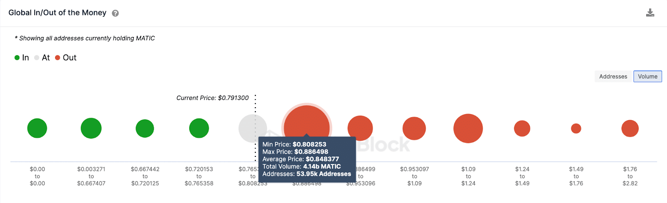The image size is (667, 203).
Task: Click the gray At-the-money bubble
Action: click(253, 129)
